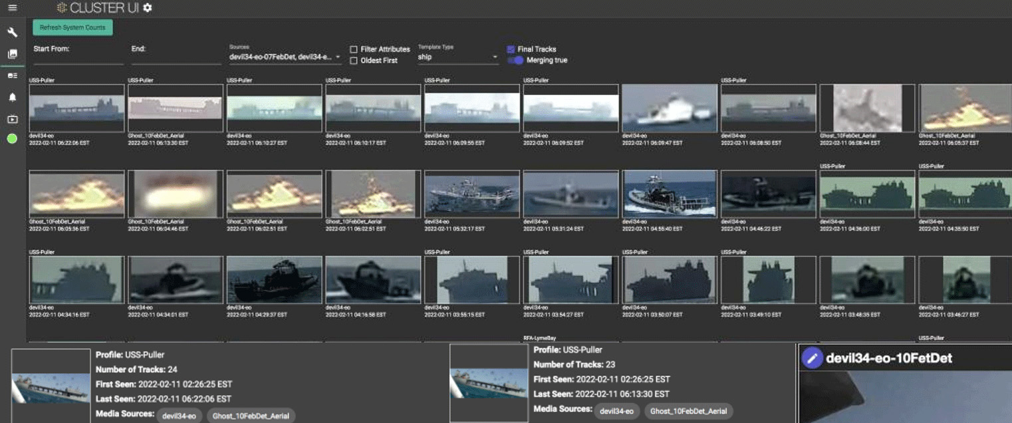Image resolution: width=1012 pixels, height=423 pixels.
Task: Check the Oldest First checkbox
Action: tap(354, 61)
